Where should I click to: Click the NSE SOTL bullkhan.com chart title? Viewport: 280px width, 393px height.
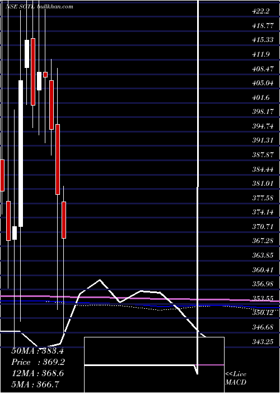tap(40, 6)
